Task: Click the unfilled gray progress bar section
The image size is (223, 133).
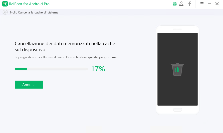Action: [58, 69]
